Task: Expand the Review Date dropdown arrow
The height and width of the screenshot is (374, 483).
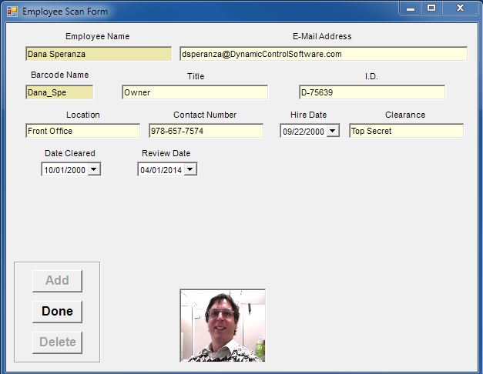Action: coord(190,169)
